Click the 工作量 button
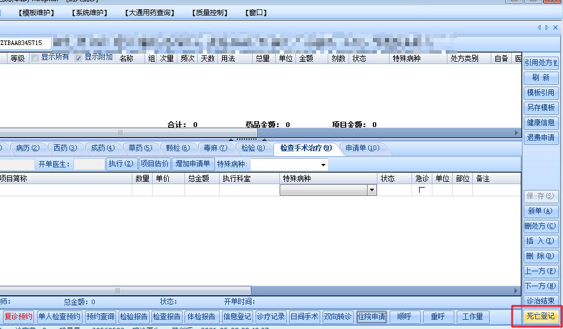 [472, 317]
